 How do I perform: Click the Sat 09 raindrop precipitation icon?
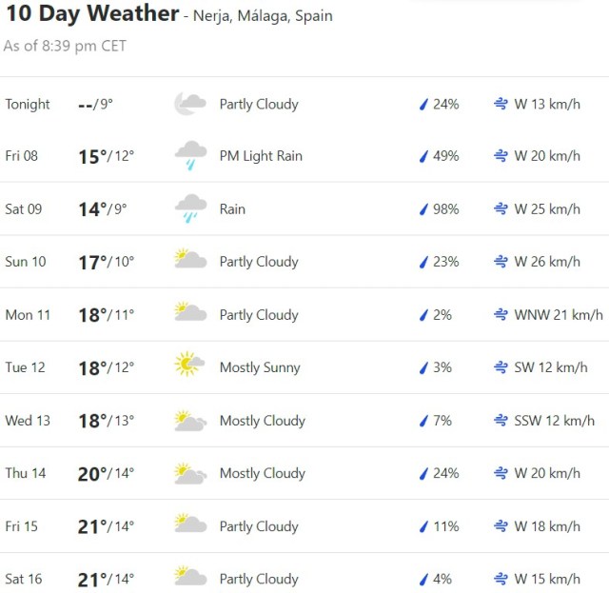coord(423,209)
